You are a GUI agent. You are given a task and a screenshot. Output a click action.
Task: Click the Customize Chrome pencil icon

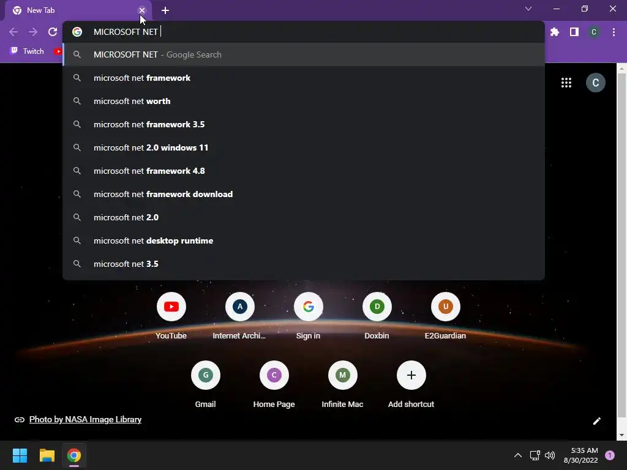point(596,421)
